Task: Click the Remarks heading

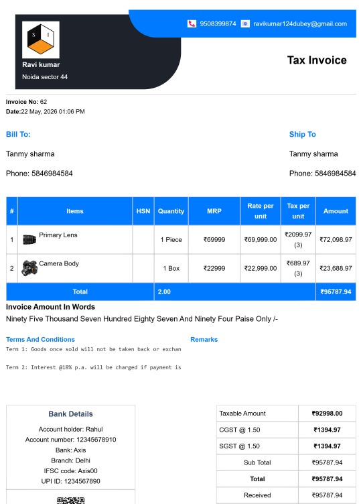Action: (x=204, y=339)
